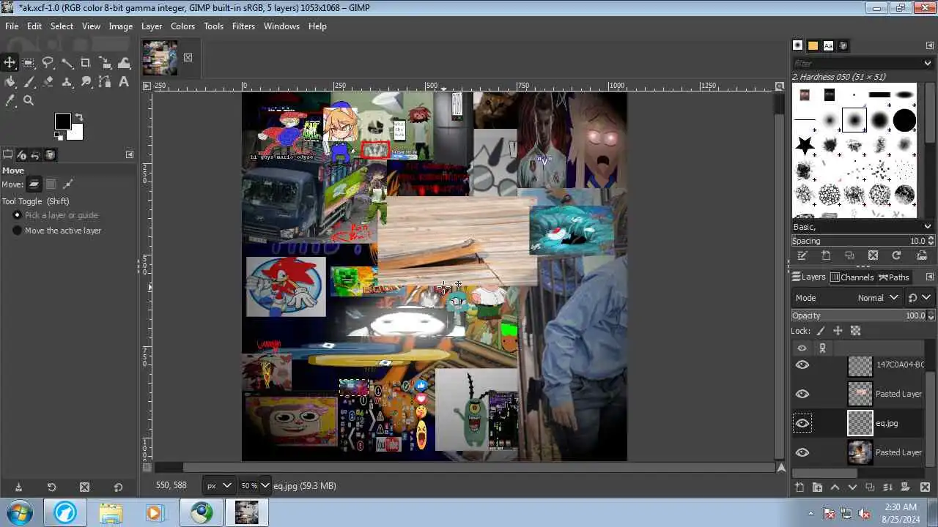Choose 'Pick a layer or guide' option
Viewport: 938px width, 527px height.
click(62, 215)
